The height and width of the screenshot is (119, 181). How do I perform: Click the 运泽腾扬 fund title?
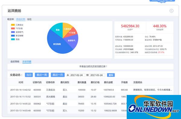tap(14, 11)
